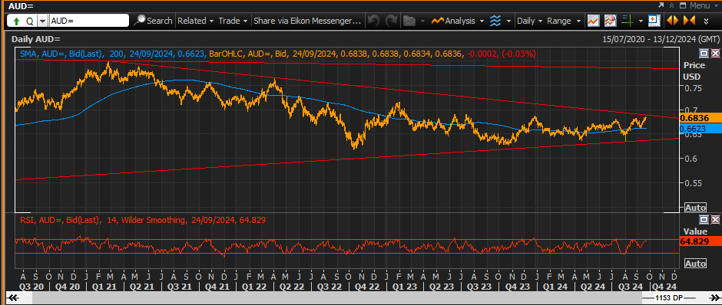Click the redo arrow icon

[391, 21]
